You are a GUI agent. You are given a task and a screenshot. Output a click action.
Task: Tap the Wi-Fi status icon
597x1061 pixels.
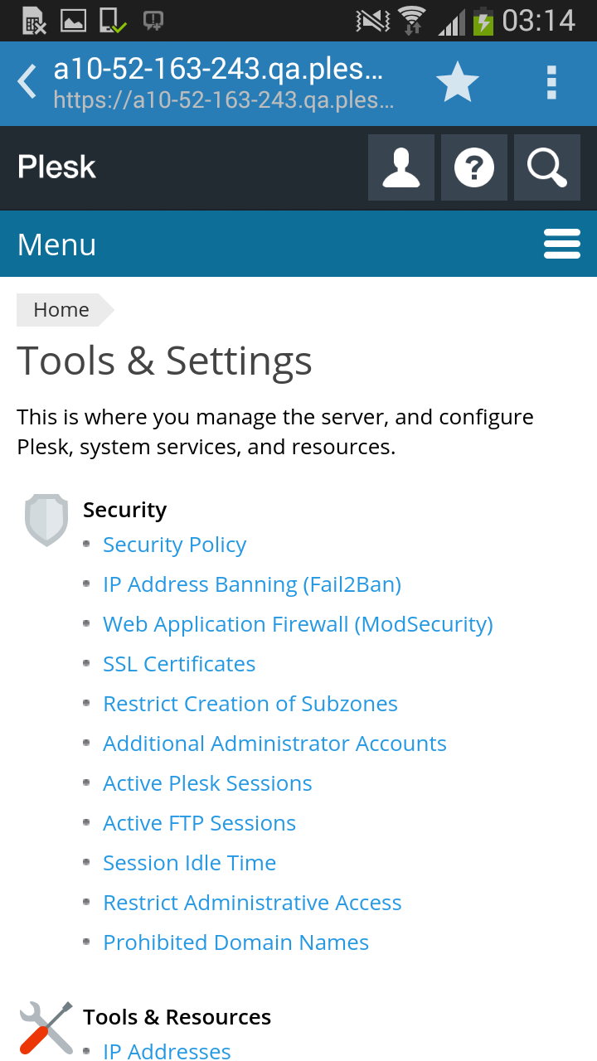point(412,21)
